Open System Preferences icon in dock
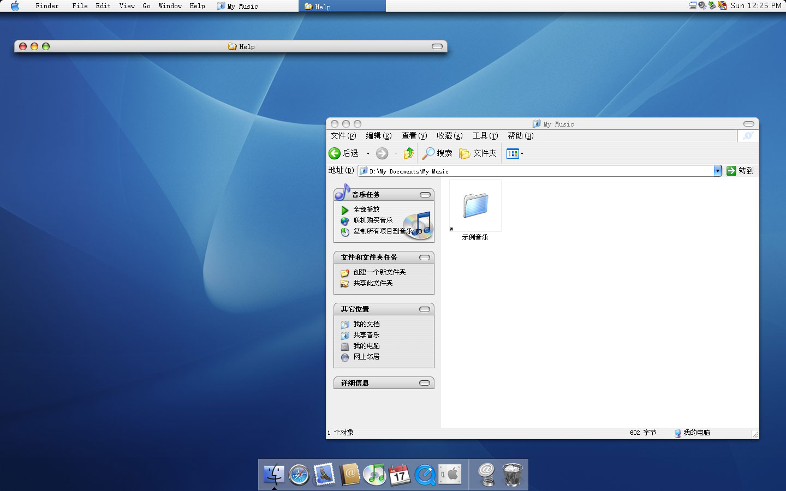The width and height of the screenshot is (786, 491). point(450,474)
